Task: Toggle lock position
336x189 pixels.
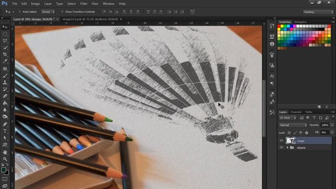Action: tap(301, 133)
